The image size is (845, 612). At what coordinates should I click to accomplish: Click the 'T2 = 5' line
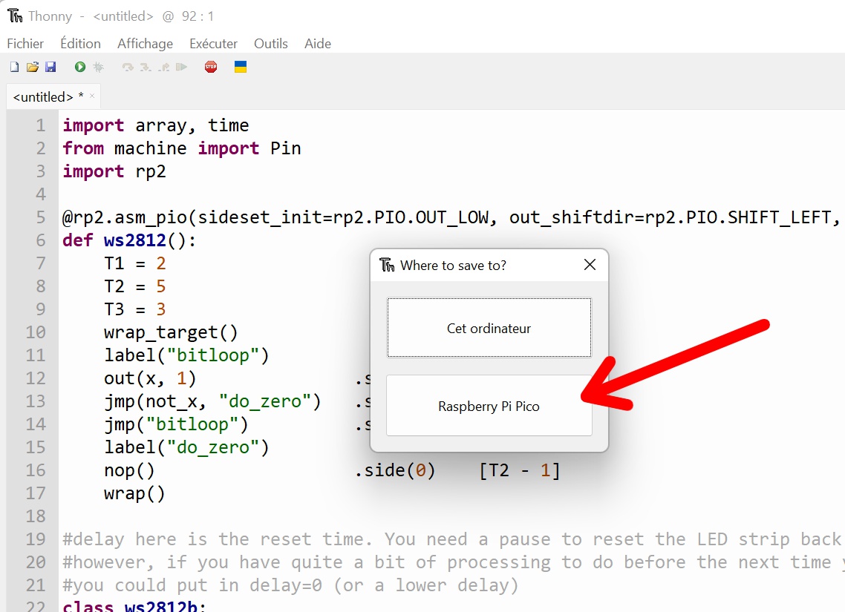[x=134, y=287]
